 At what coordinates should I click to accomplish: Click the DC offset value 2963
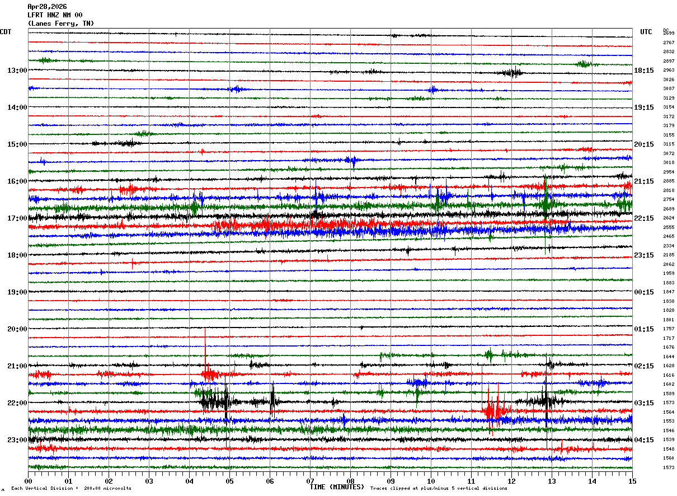pos(669,71)
